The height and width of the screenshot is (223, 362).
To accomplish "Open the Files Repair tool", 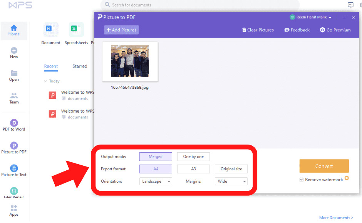I will (14, 193).
